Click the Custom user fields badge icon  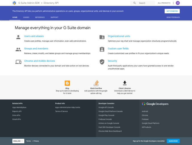coord(102,49)
